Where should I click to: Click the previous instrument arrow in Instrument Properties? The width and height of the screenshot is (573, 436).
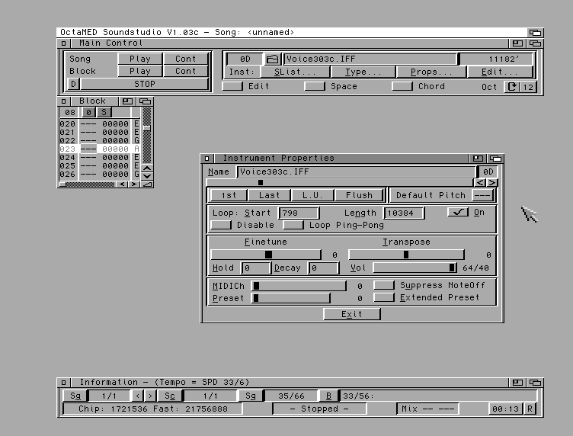point(480,182)
